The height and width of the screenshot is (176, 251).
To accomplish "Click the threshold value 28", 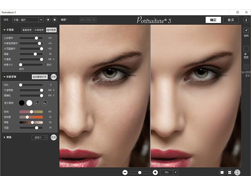I will (50, 54).
